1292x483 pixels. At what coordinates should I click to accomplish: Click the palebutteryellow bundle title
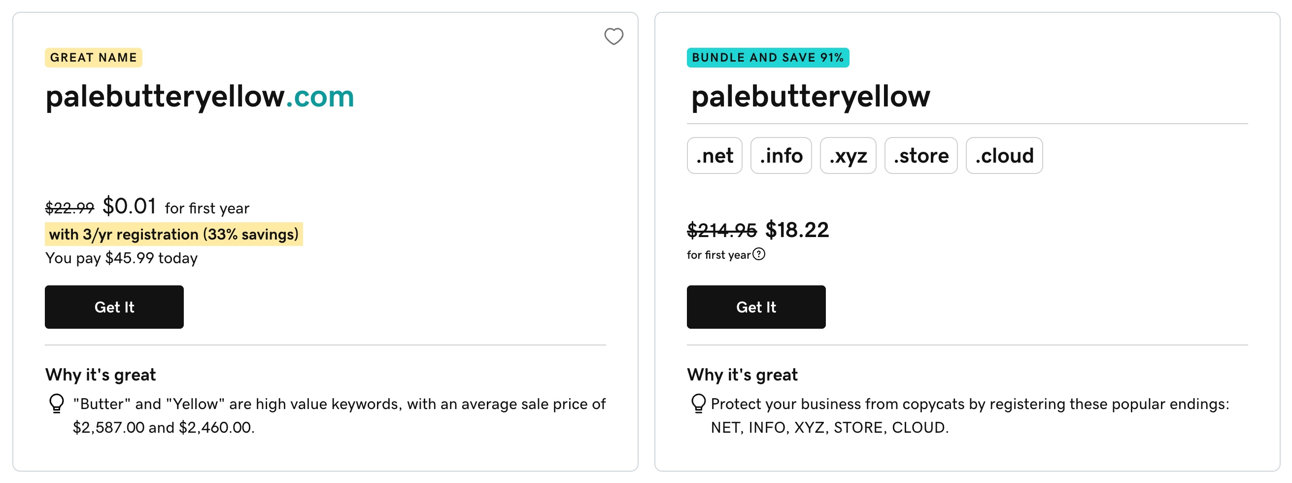coord(810,96)
